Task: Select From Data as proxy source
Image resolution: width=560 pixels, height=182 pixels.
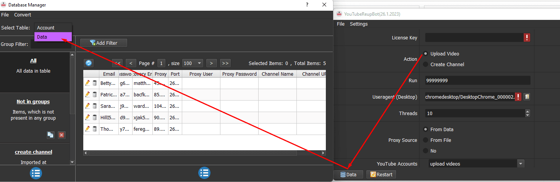Action: 426,129
